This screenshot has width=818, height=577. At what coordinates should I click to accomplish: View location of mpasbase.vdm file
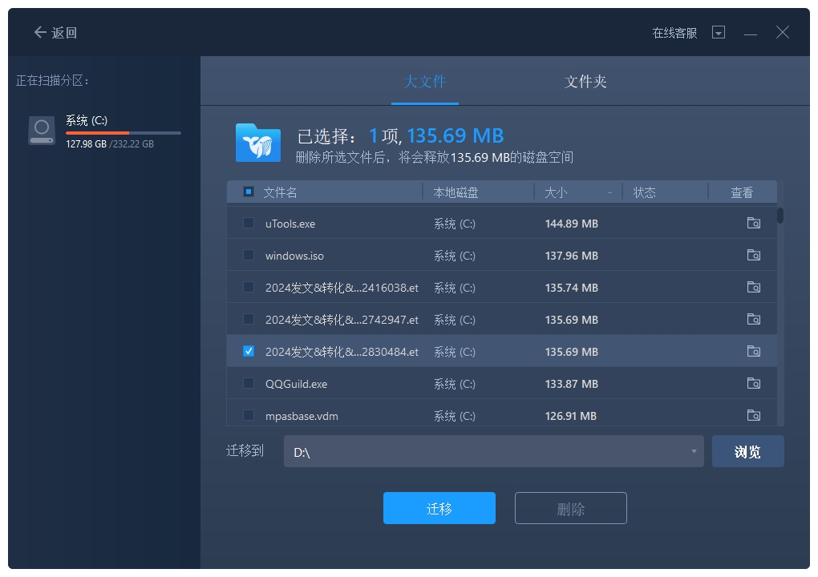point(753,415)
